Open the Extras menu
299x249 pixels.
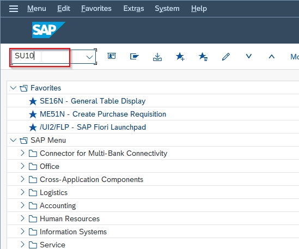[x=133, y=9]
